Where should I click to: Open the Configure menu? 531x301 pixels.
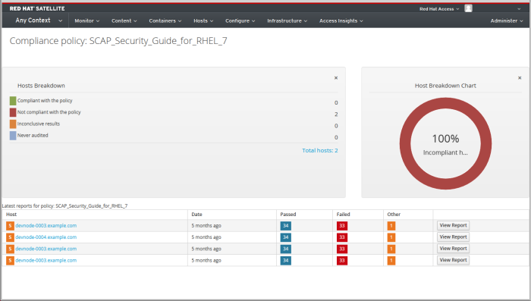(240, 20)
